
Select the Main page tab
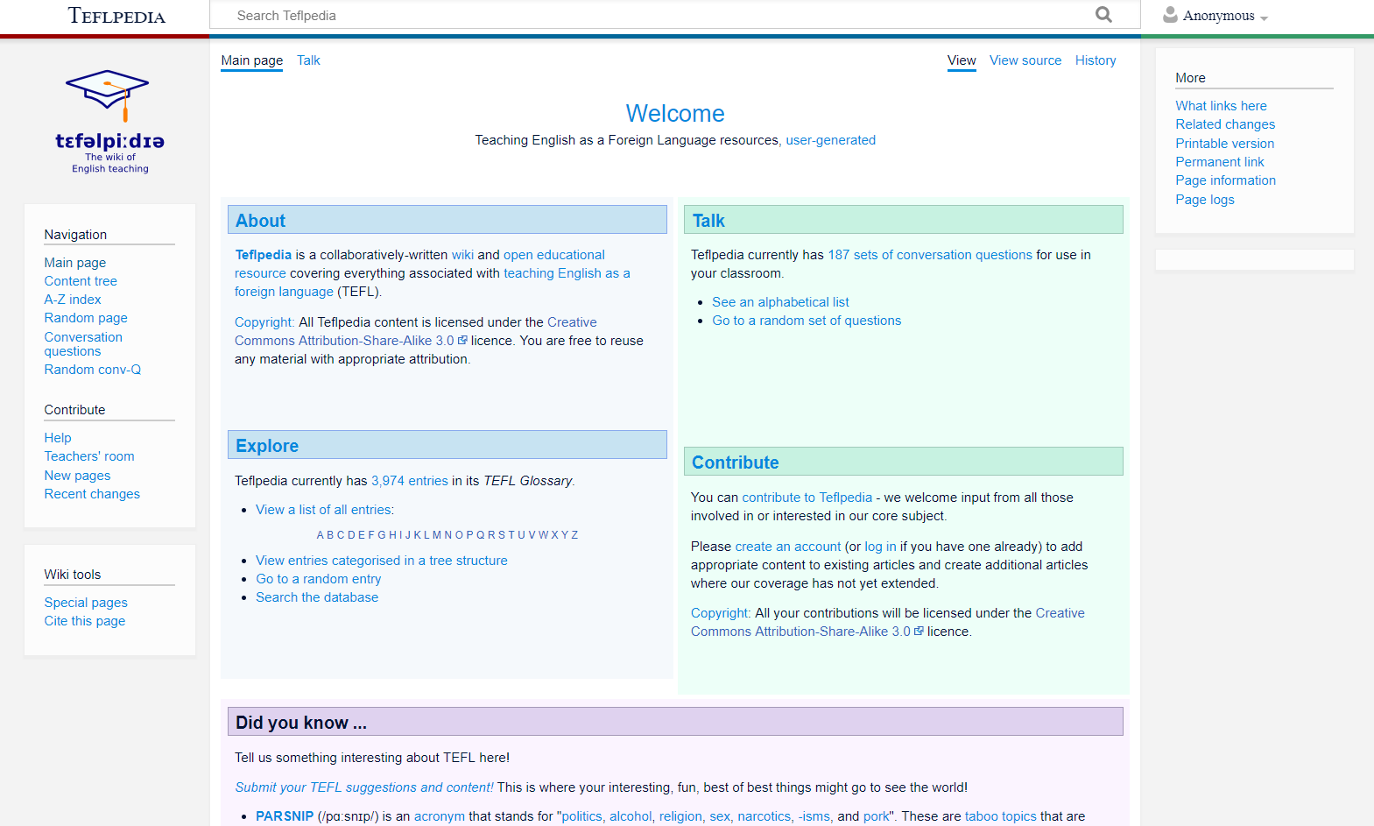252,60
